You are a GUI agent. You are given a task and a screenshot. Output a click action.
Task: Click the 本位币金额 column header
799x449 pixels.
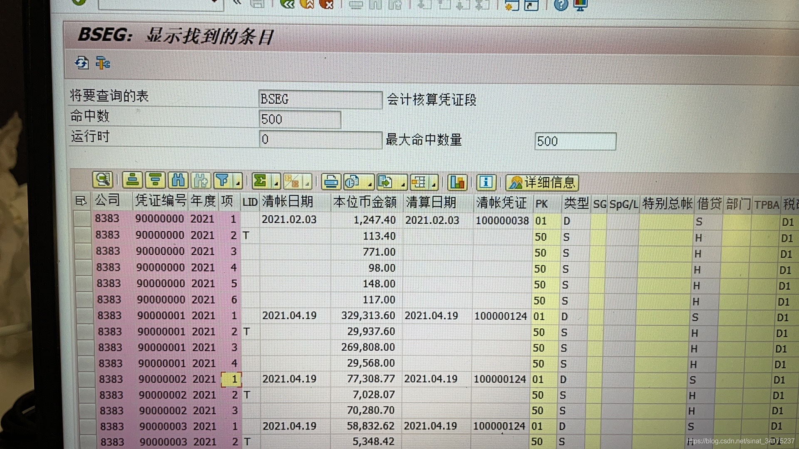[x=365, y=202]
